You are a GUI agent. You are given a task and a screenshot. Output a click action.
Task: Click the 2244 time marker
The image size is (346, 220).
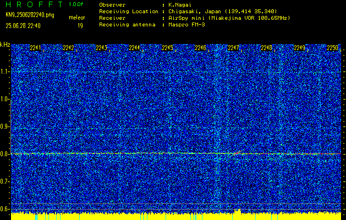click(x=134, y=48)
